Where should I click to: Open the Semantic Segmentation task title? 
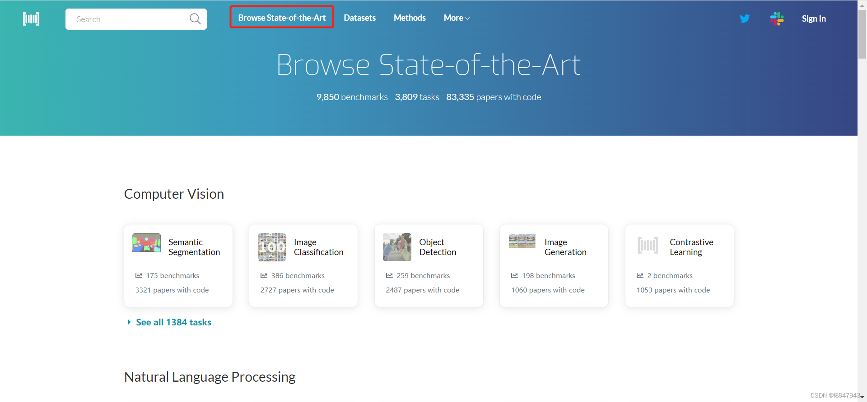tap(194, 247)
